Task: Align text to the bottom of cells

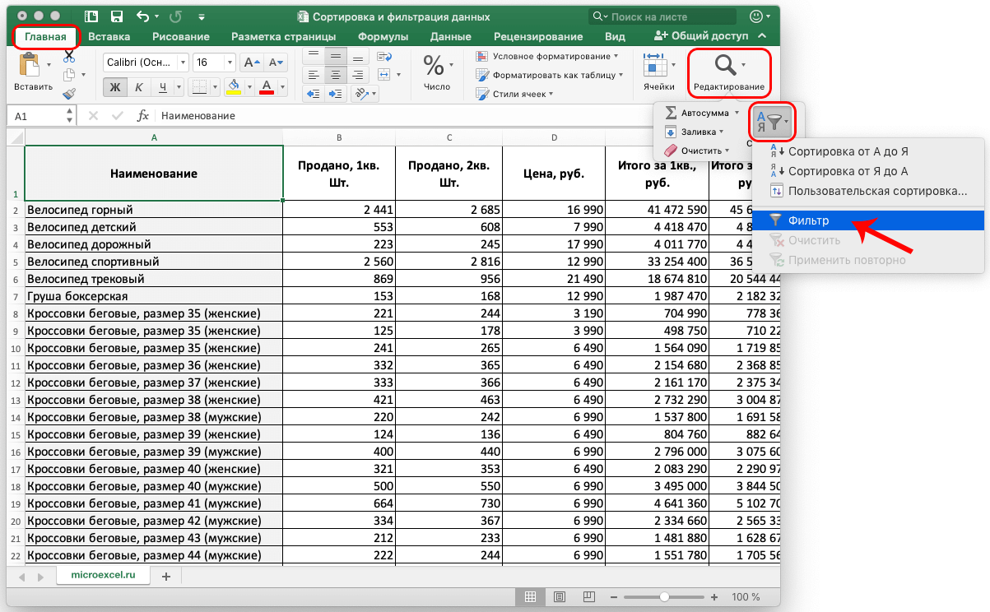Action: [356, 54]
